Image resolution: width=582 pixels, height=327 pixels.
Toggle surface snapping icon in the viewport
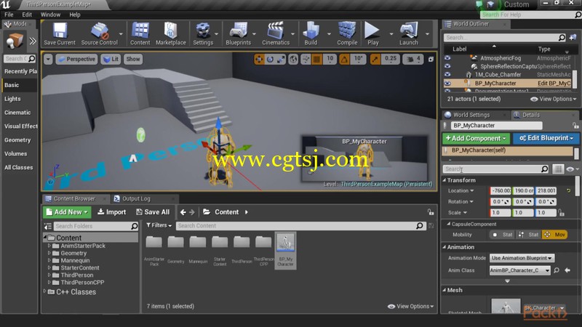306,59
